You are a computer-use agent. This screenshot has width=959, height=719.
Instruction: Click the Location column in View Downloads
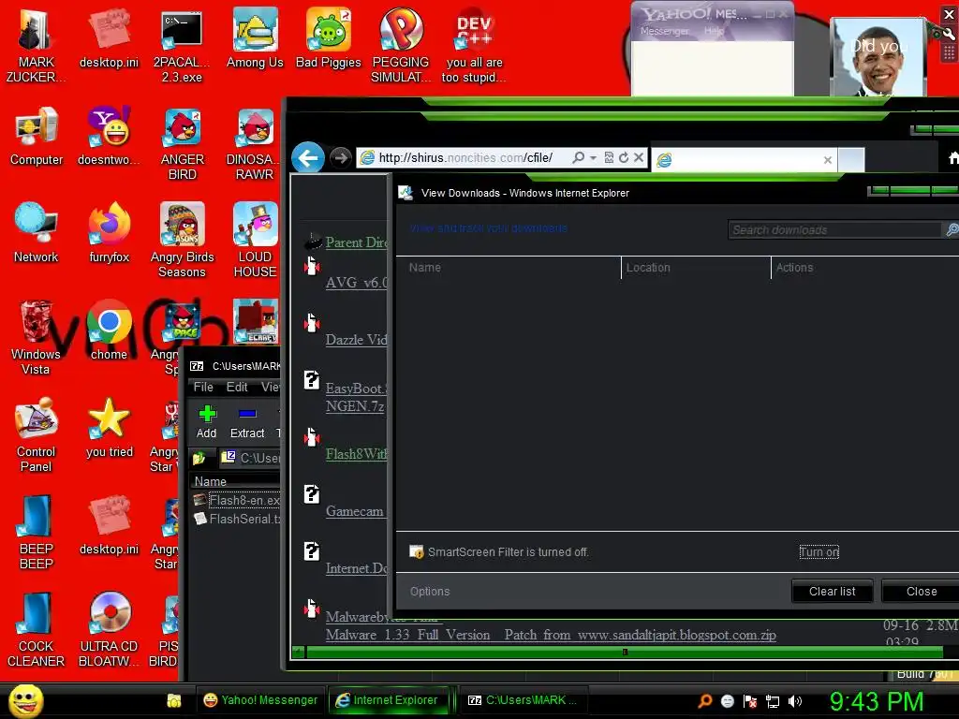[x=696, y=267]
